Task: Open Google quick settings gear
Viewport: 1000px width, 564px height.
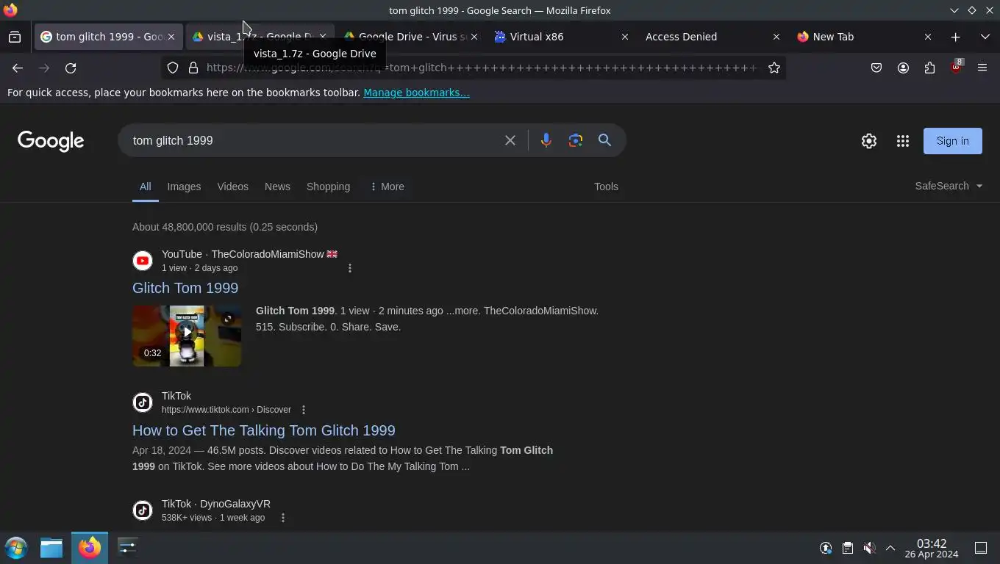Action: tap(869, 141)
